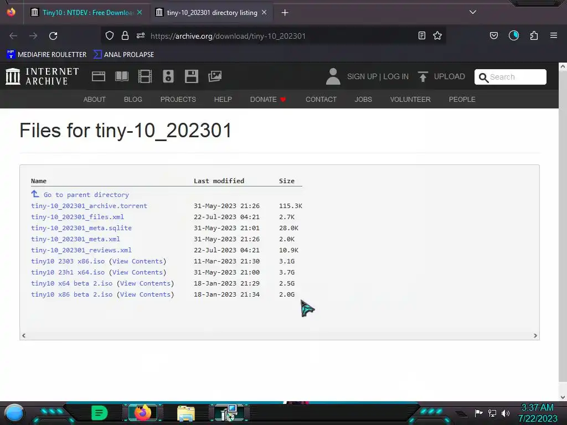Open the Software floppy disk icon
The height and width of the screenshot is (425, 567).
192,76
